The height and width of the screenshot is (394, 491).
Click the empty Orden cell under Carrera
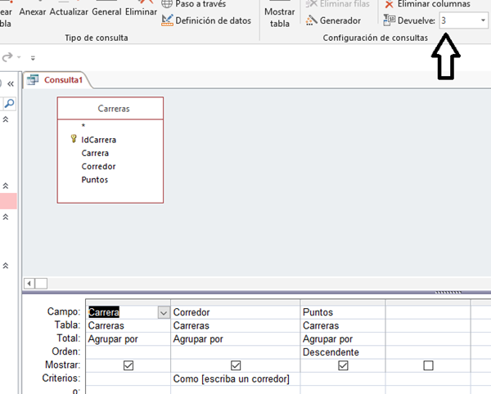pyautogui.click(x=128, y=352)
